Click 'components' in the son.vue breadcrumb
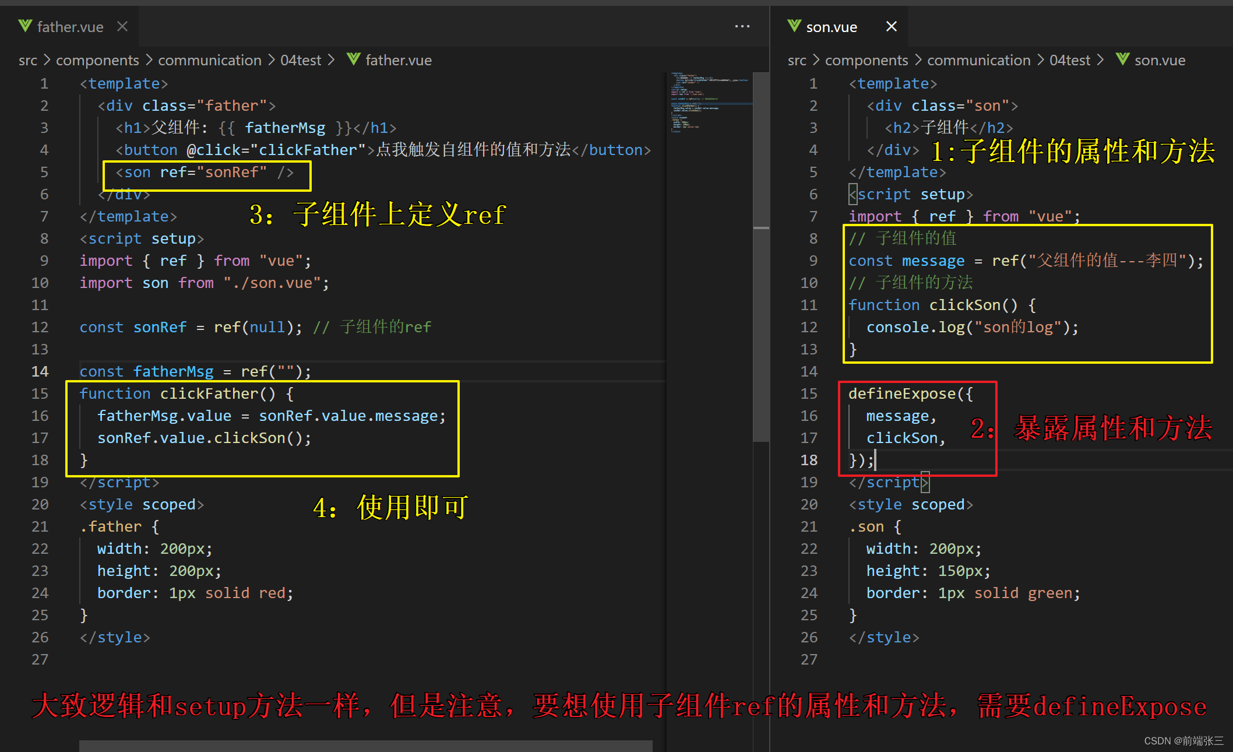 tap(866, 60)
